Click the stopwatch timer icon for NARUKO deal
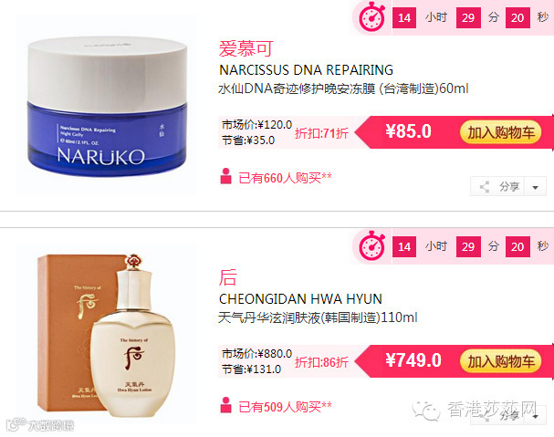554x437 pixels. 371,16
